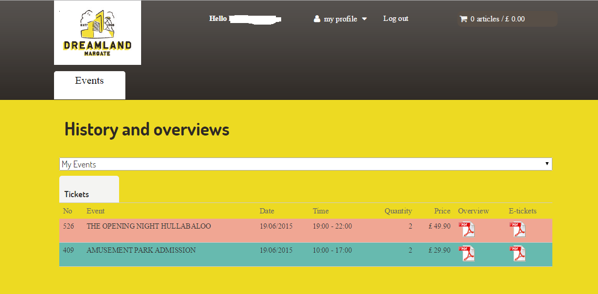Viewport: 598px width, 294px height.
Task: Click the Overview column header
Action: (x=473, y=211)
